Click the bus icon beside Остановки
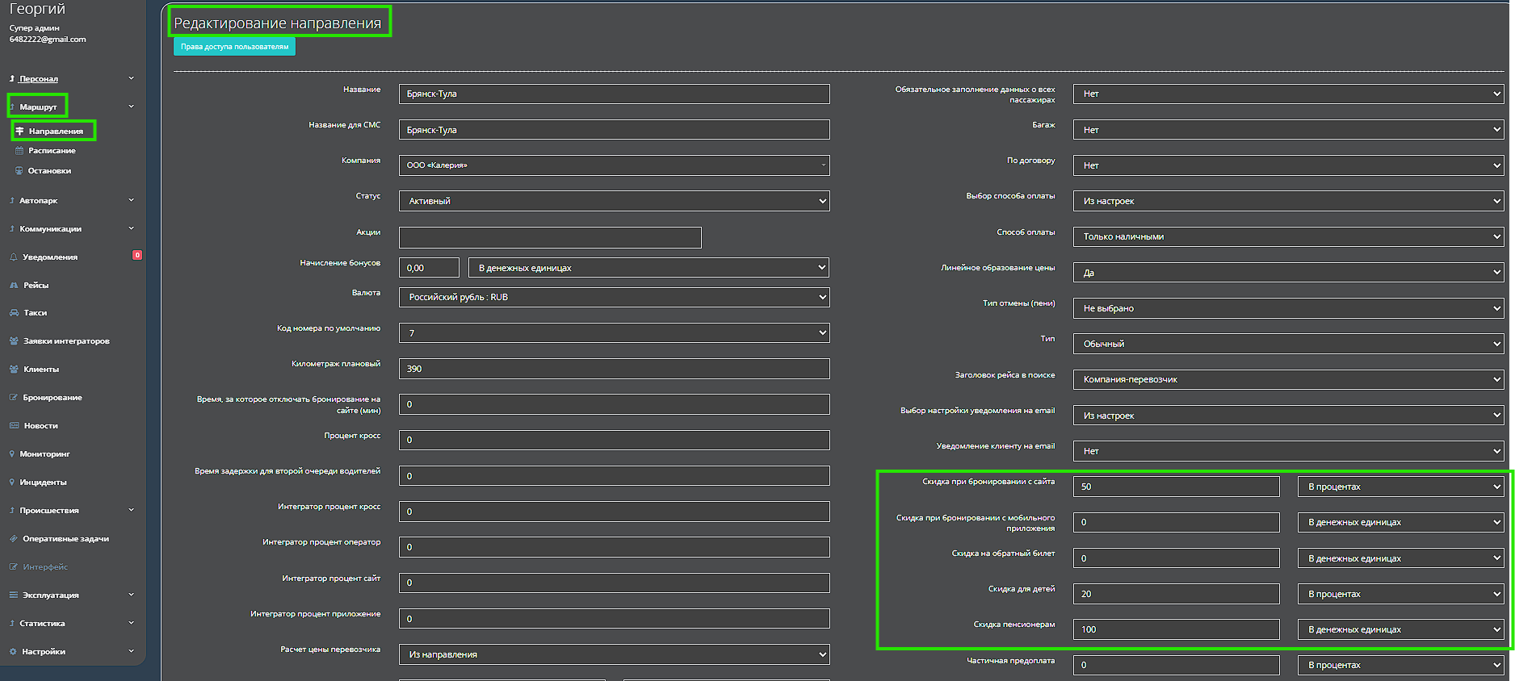Viewport: 1515px width, 681px height. pyautogui.click(x=19, y=171)
